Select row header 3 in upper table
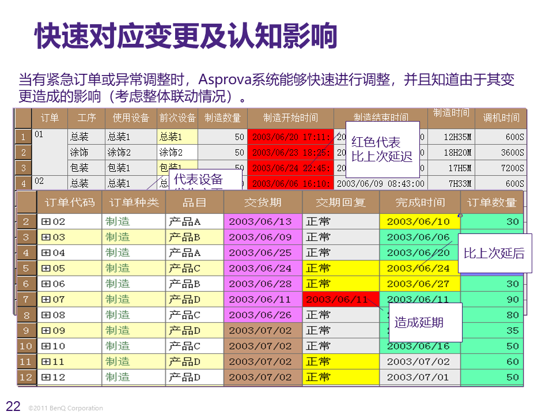Viewport: 553px width, 415px height. [x=23, y=168]
